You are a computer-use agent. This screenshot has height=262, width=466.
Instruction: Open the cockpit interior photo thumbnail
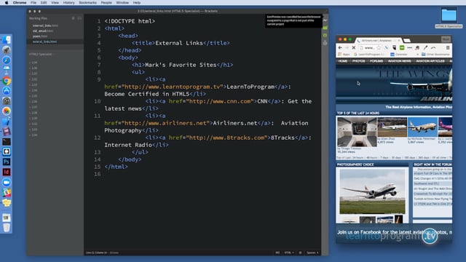357,132
